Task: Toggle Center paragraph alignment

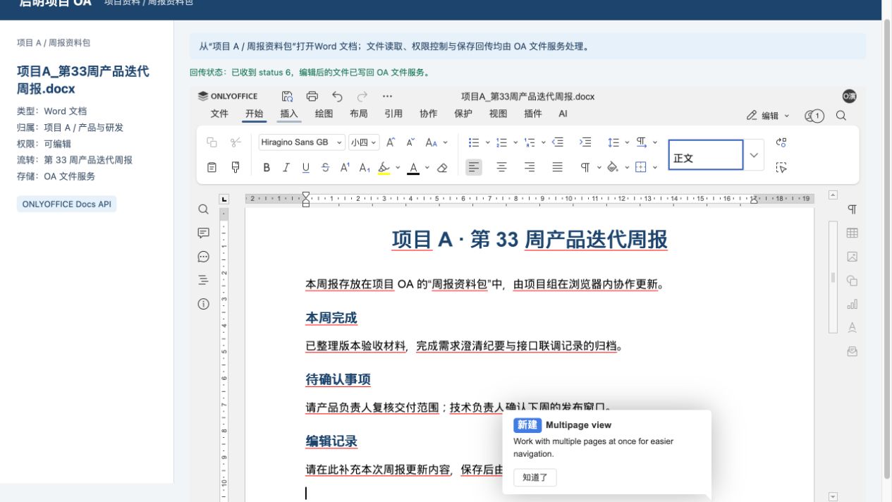Action: [501, 167]
